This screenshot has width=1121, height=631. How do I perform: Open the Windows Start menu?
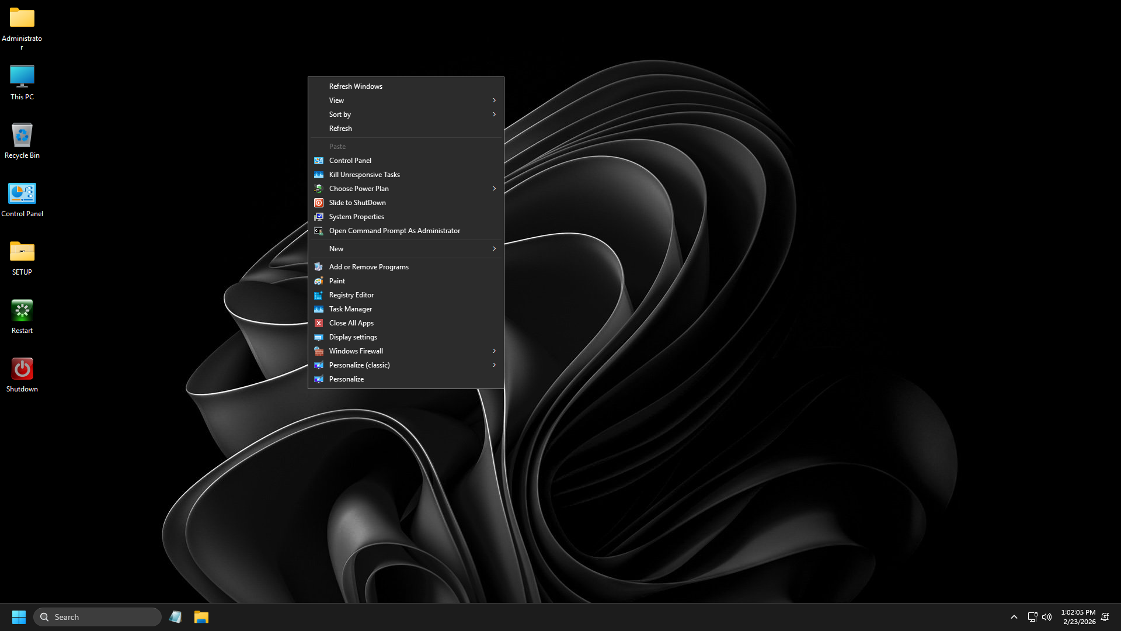point(19,617)
